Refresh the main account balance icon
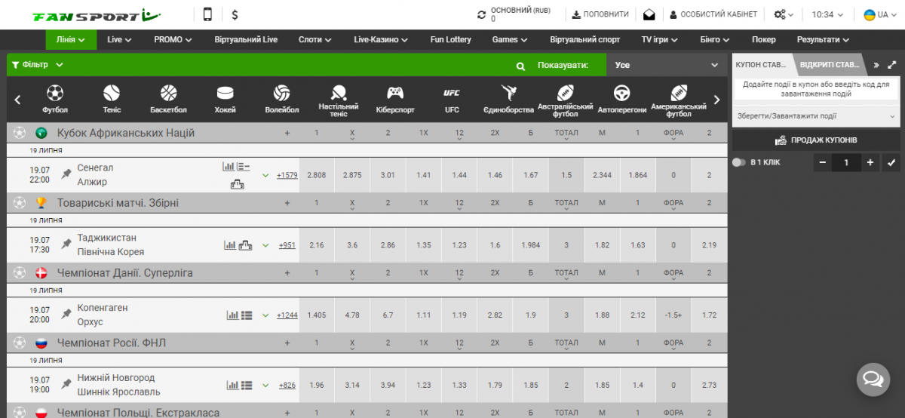905x418 pixels. [482, 14]
